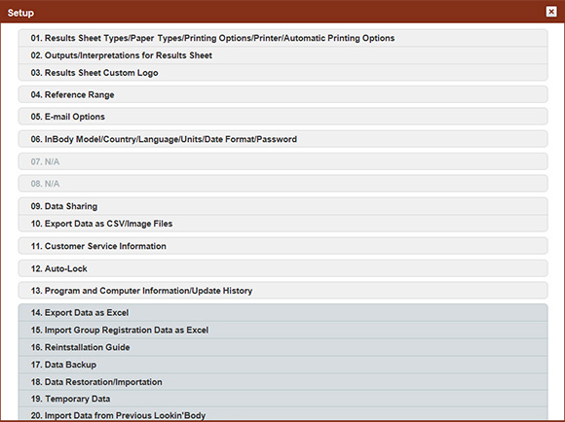The height and width of the screenshot is (422, 565).
Task: Open E-mail Options
Action: 282,117
